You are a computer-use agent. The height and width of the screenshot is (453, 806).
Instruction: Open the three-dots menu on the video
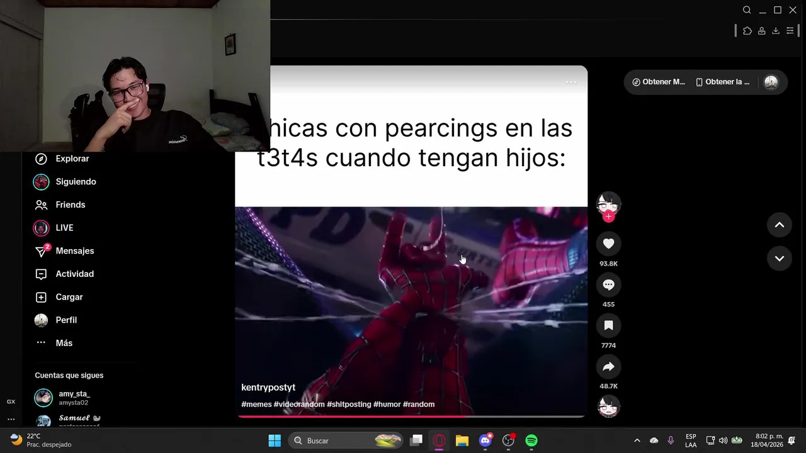point(570,82)
